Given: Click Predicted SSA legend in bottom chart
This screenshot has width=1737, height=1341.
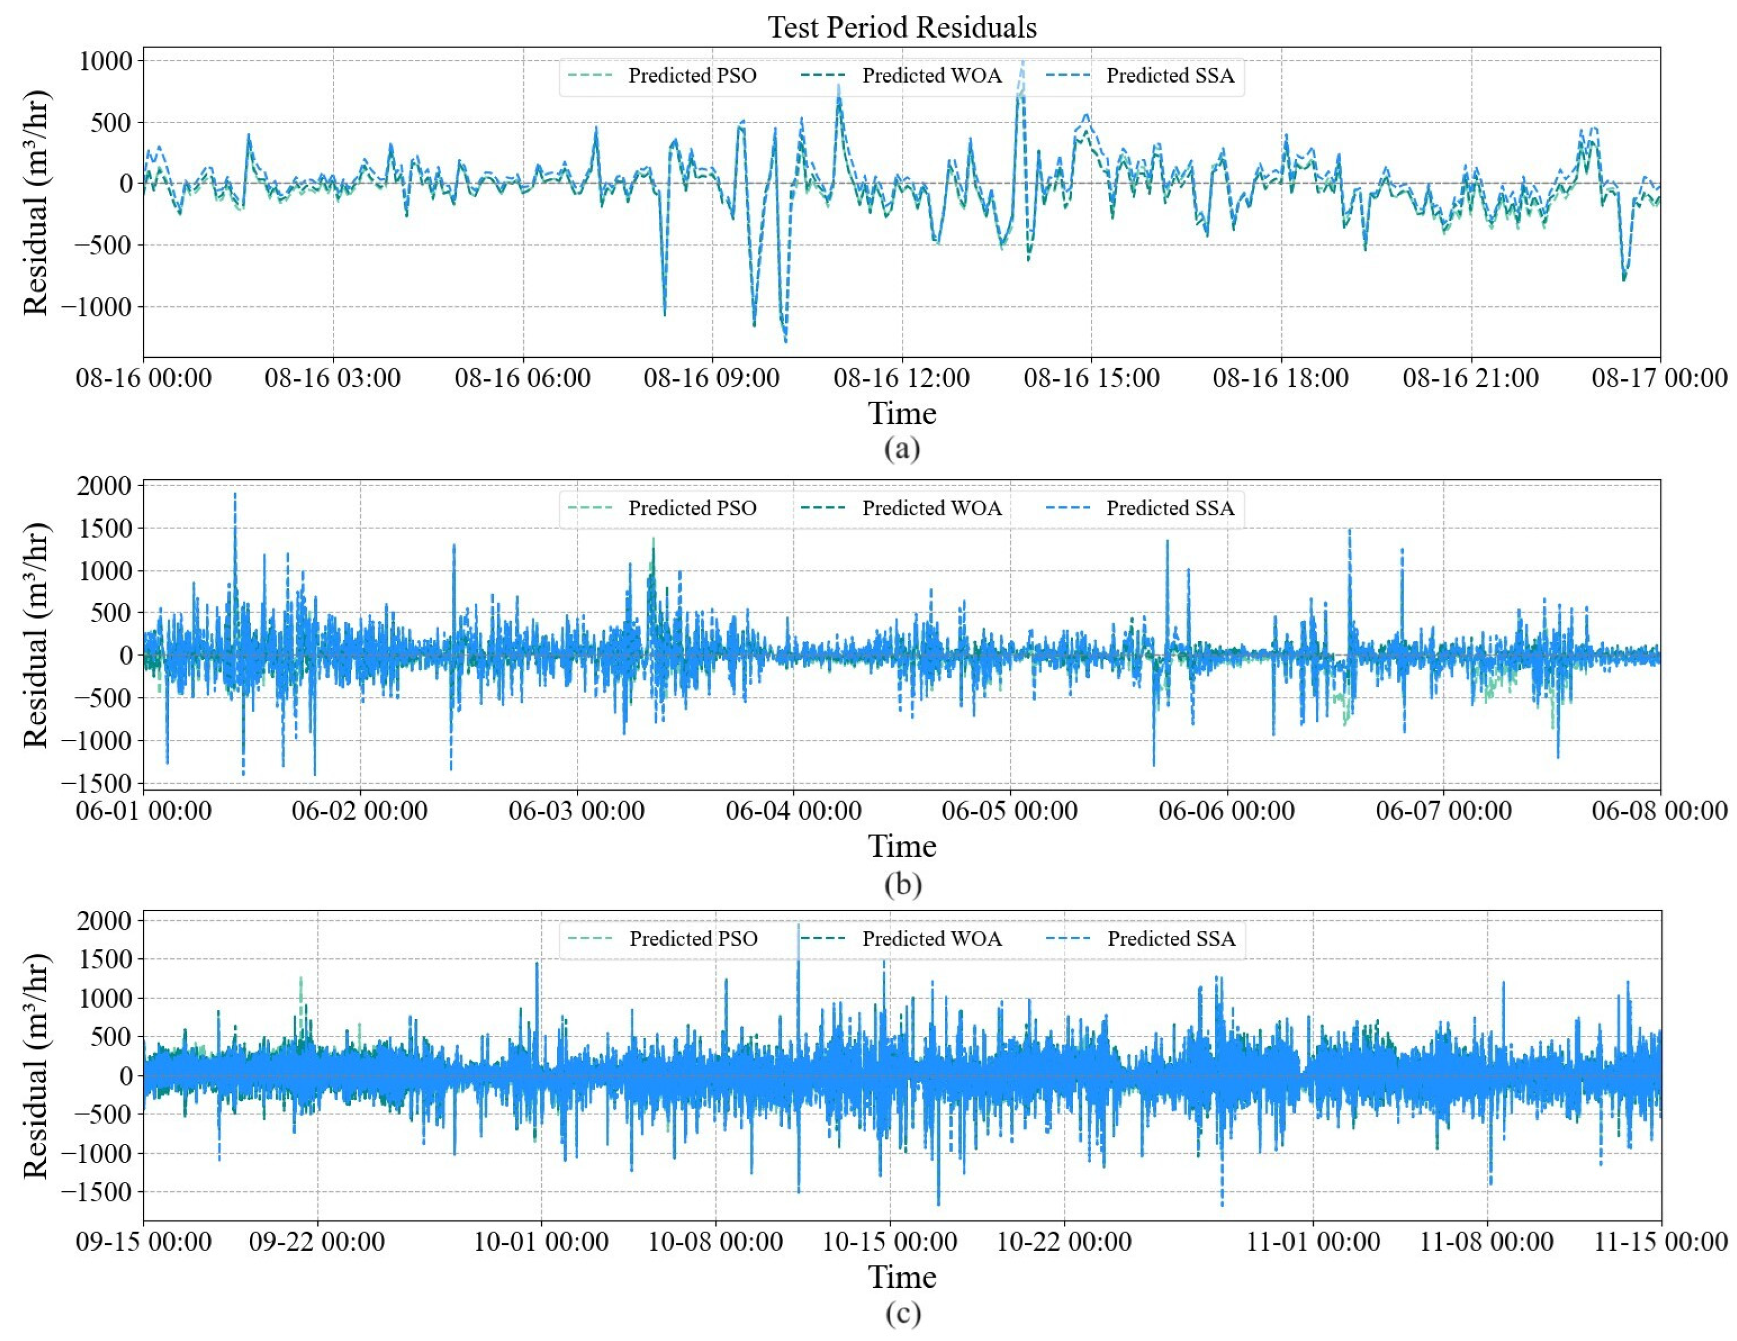Looking at the screenshot, I should coord(1171,939).
